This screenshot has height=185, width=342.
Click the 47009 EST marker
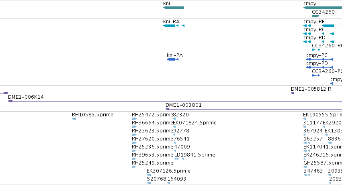[175, 151]
